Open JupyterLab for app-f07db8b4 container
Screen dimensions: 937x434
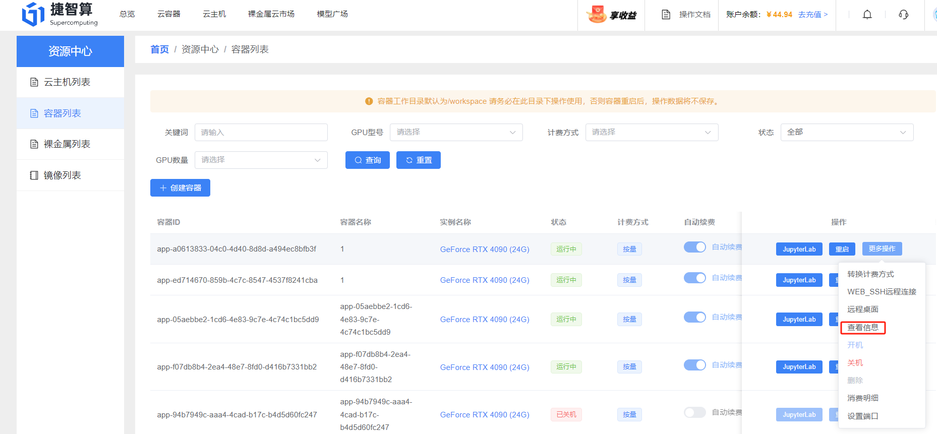pyautogui.click(x=799, y=367)
